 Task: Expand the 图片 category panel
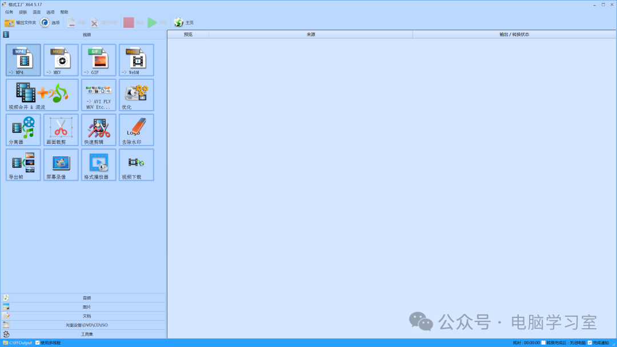(83, 306)
